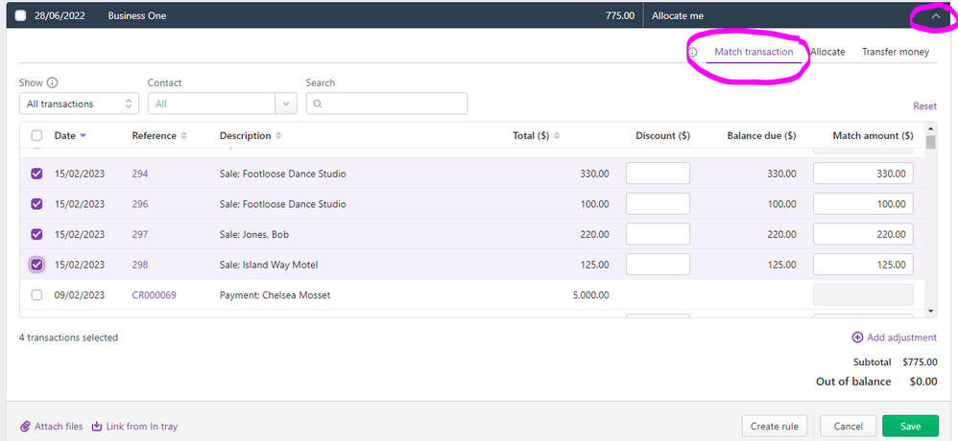The height and width of the screenshot is (441, 958).
Task: Switch to the Allocate tab
Action: [x=826, y=52]
